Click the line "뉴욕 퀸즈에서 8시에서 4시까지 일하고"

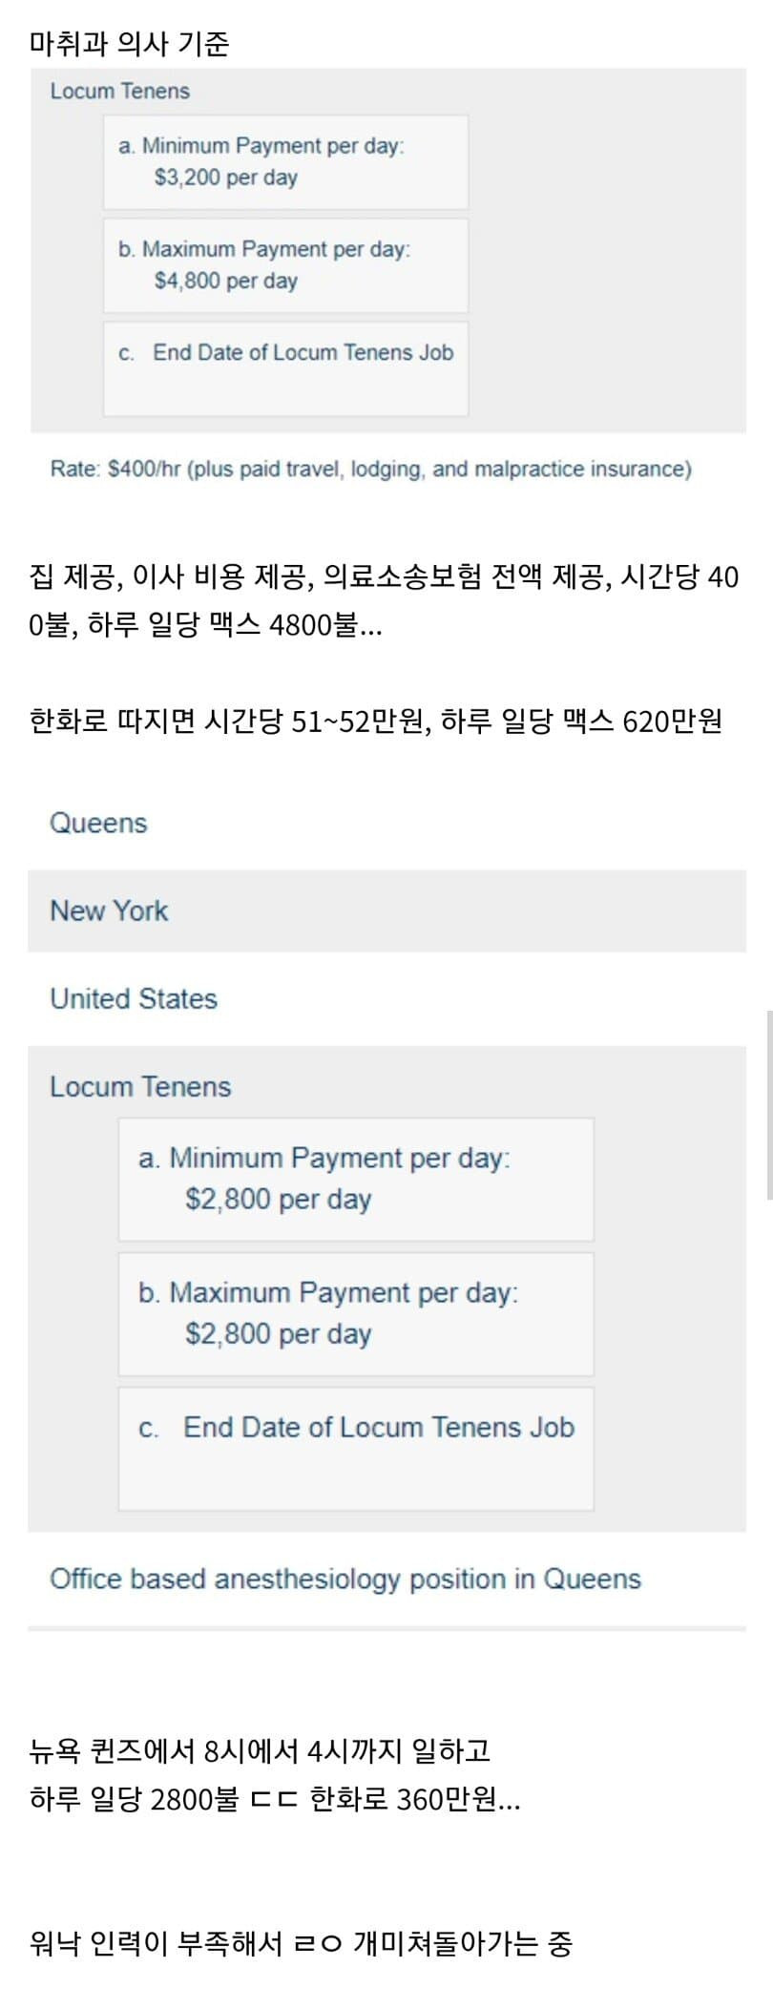click(260, 1750)
